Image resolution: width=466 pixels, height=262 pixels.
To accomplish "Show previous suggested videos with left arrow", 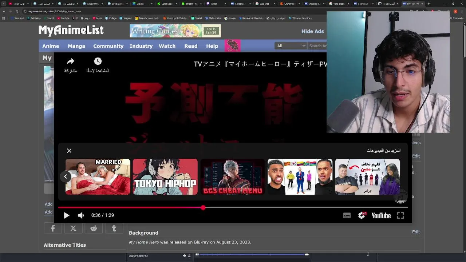I will (x=66, y=176).
